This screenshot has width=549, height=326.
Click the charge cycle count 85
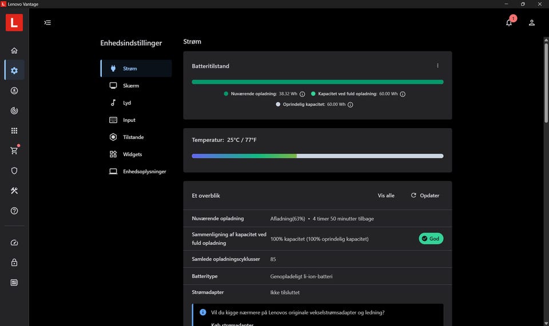click(x=273, y=259)
